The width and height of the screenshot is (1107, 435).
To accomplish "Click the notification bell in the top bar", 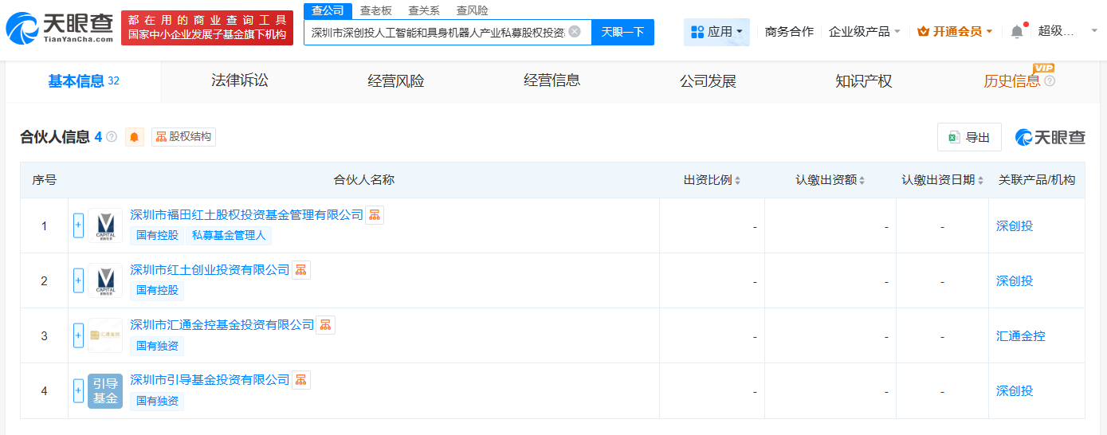I will point(1017,32).
